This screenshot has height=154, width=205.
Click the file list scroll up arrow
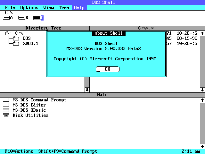click(x=202, y=33)
